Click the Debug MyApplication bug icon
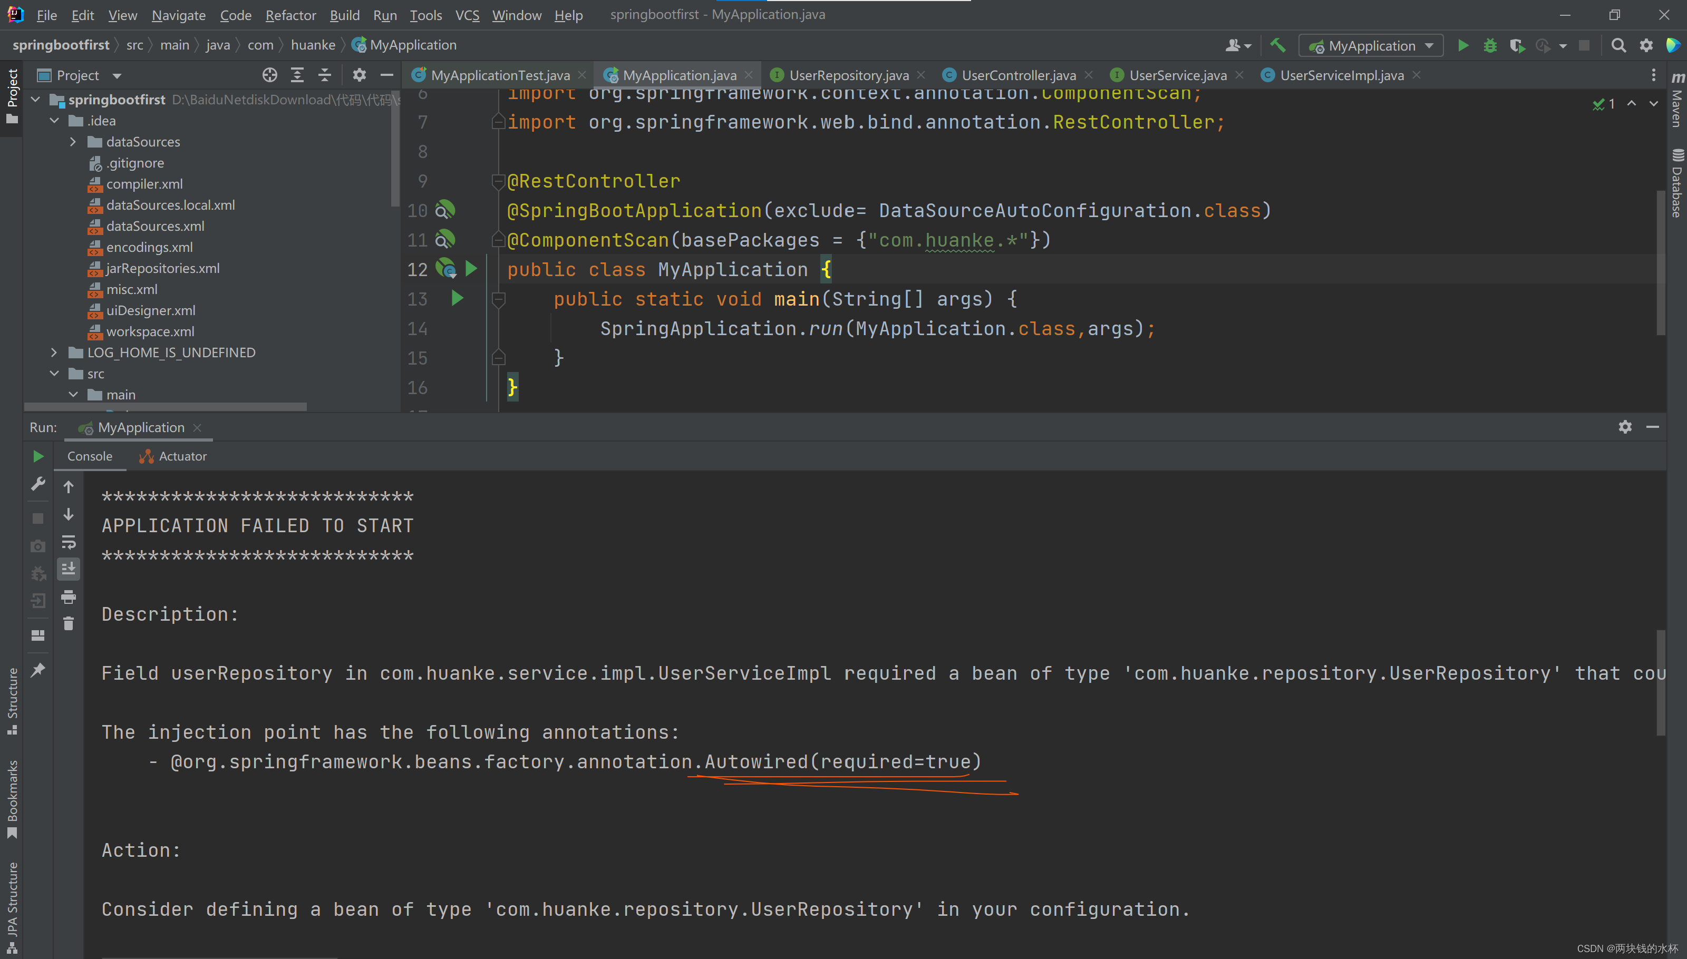Image resolution: width=1687 pixels, height=959 pixels. pyautogui.click(x=1490, y=45)
